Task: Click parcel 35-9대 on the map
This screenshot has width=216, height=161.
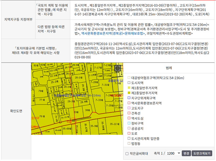Action: 94,126
